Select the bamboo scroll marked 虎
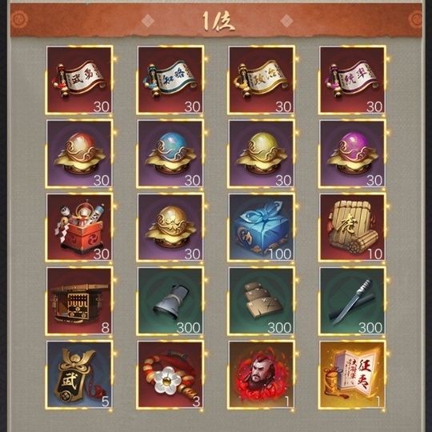Image resolution: width=432 pixels, height=432 pixels. [x=352, y=227]
